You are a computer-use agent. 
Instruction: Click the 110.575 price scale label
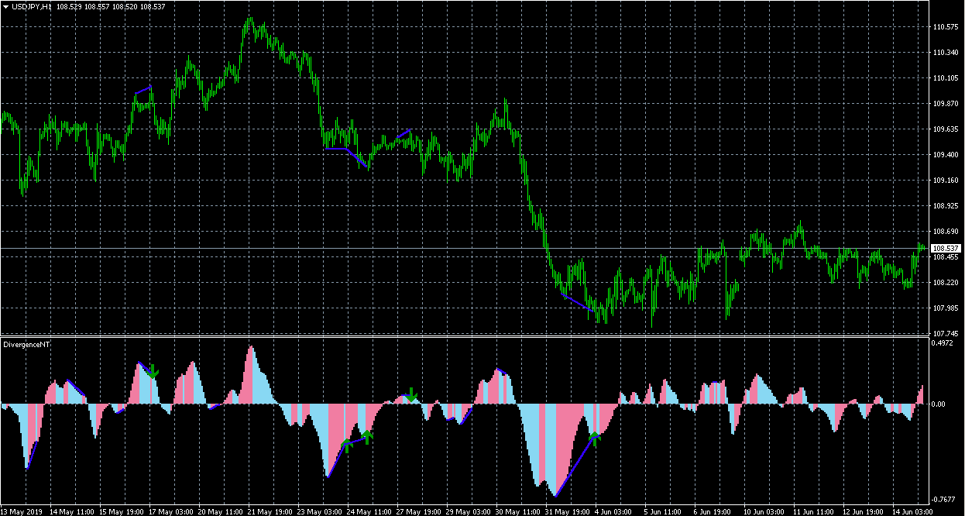click(x=946, y=27)
